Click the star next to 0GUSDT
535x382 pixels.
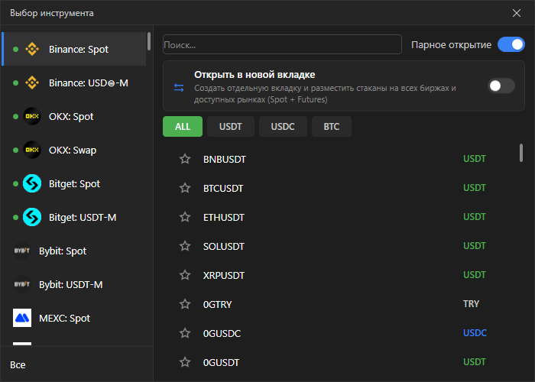click(185, 362)
